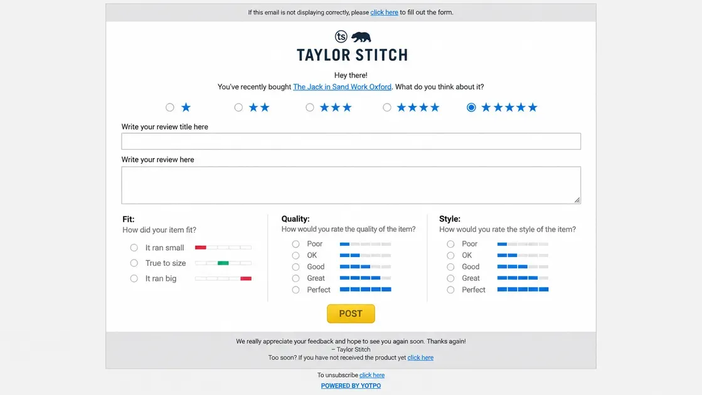The width and height of the screenshot is (702, 395).
Task: Select the three-star rating radio button
Action: (310, 107)
